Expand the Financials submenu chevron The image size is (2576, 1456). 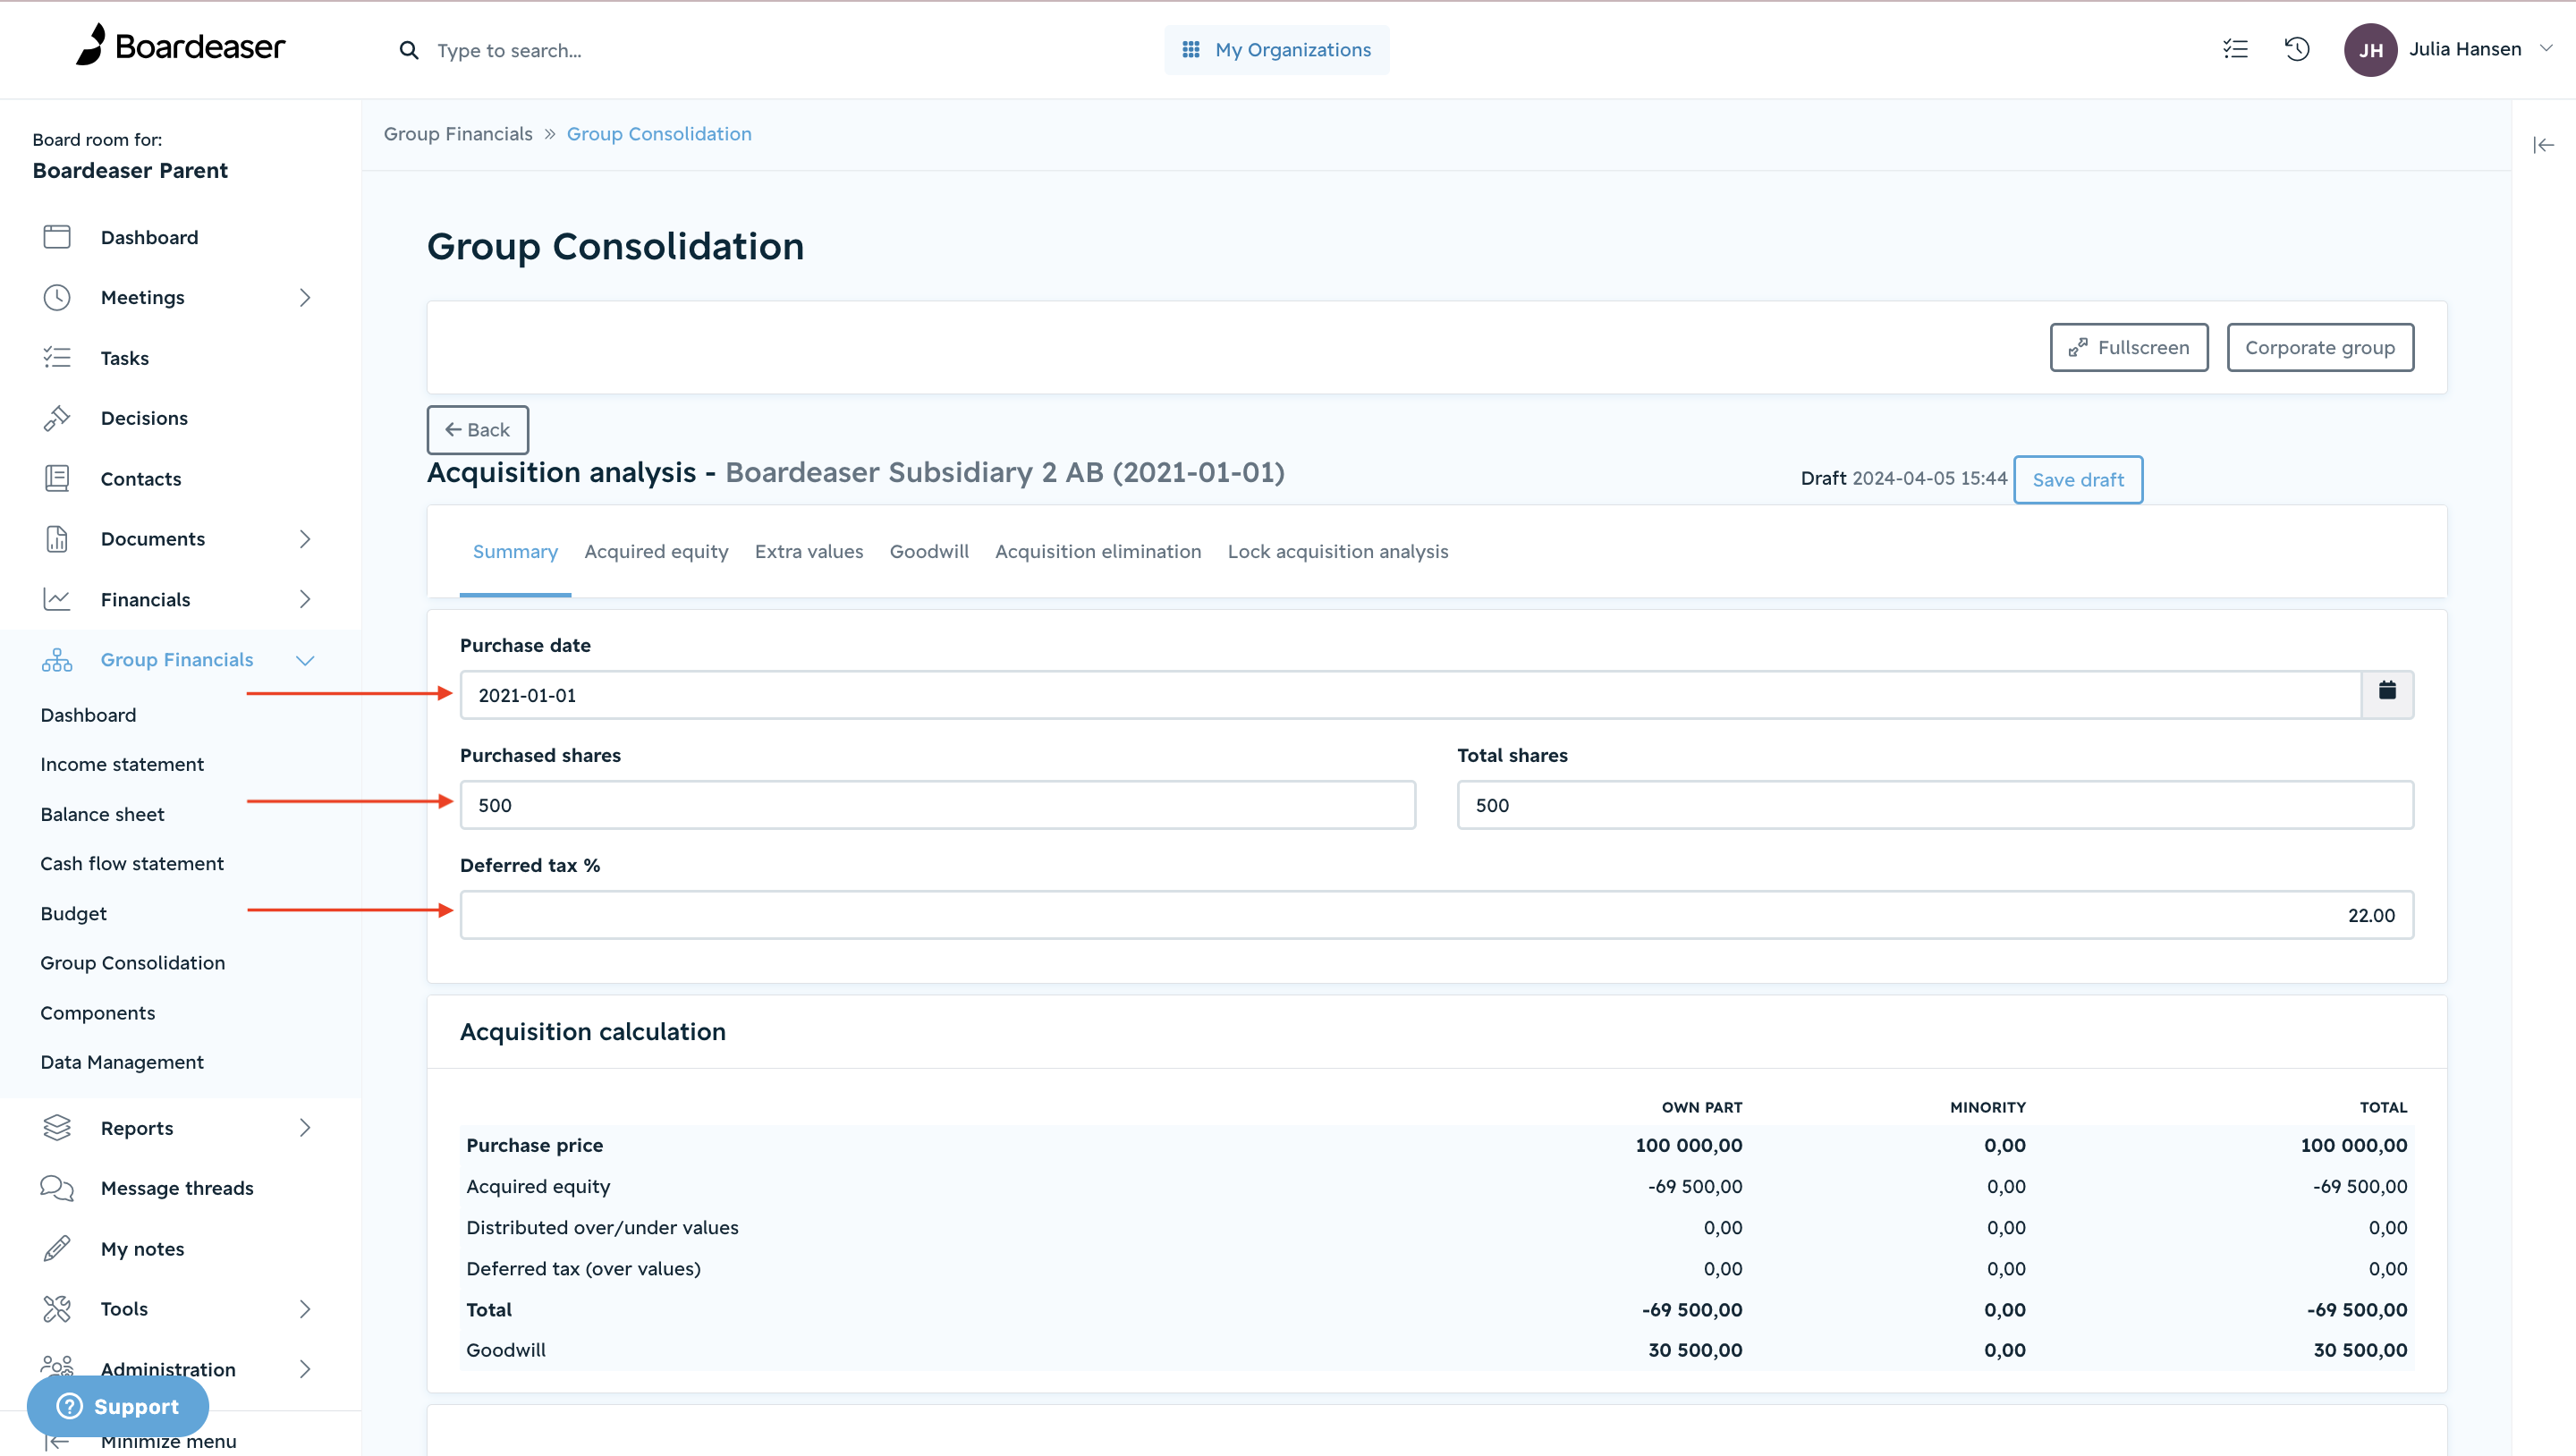click(305, 599)
